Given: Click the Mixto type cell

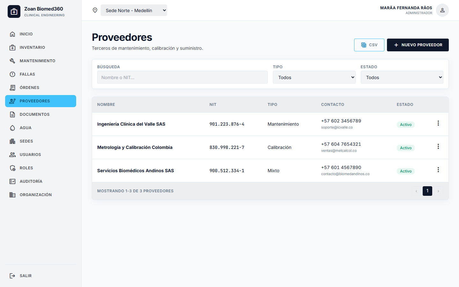Looking at the screenshot, I should (273, 171).
